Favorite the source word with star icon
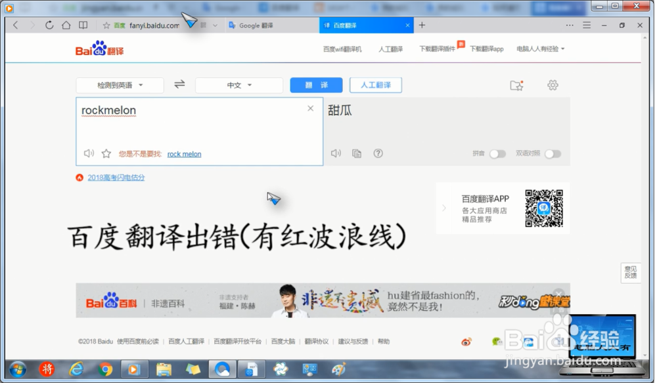This screenshot has height=383, width=657. (106, 153)
